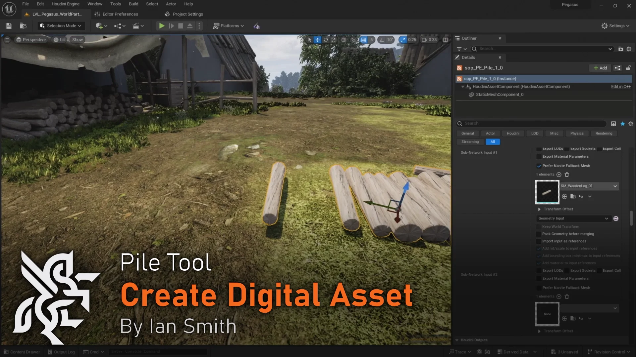Select the SM_WoodenLog_01 mesh thumbnail
Viewport: 636px width, 357px height.
click(x=547, y=192)
